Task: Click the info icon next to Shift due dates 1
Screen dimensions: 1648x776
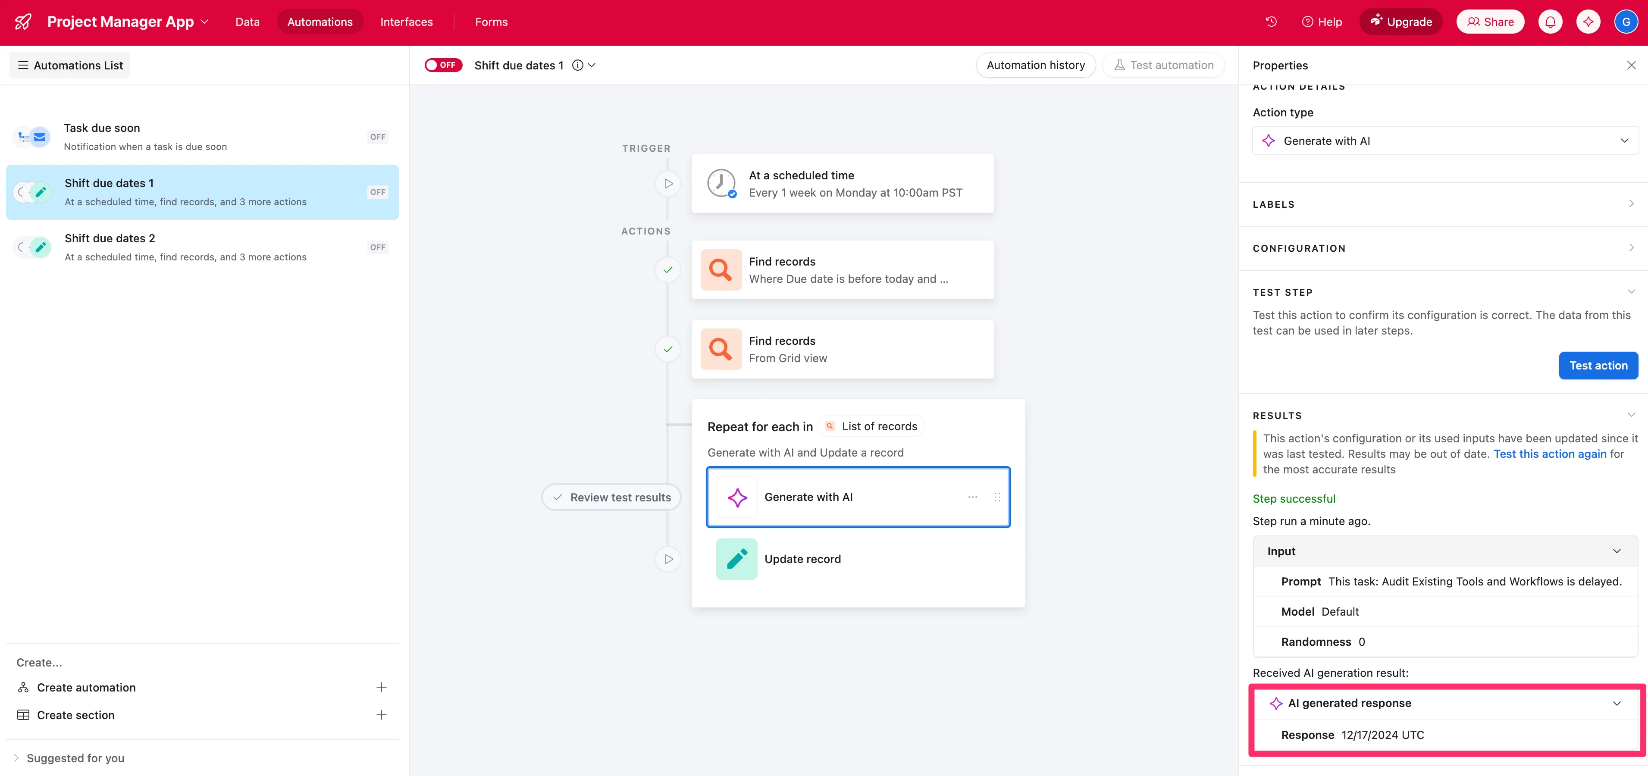Action: tap(578, 65)
